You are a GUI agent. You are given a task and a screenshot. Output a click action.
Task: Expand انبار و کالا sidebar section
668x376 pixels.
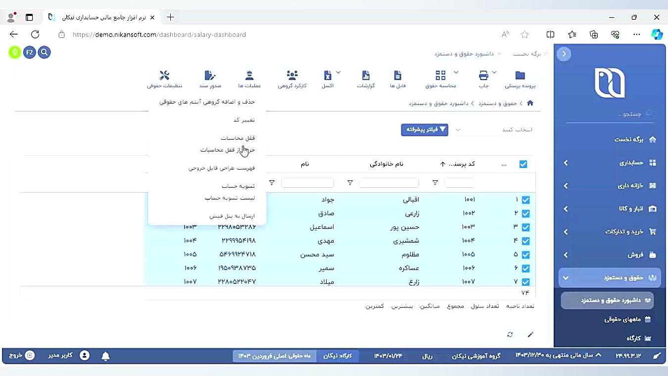[x=610, y=209]
